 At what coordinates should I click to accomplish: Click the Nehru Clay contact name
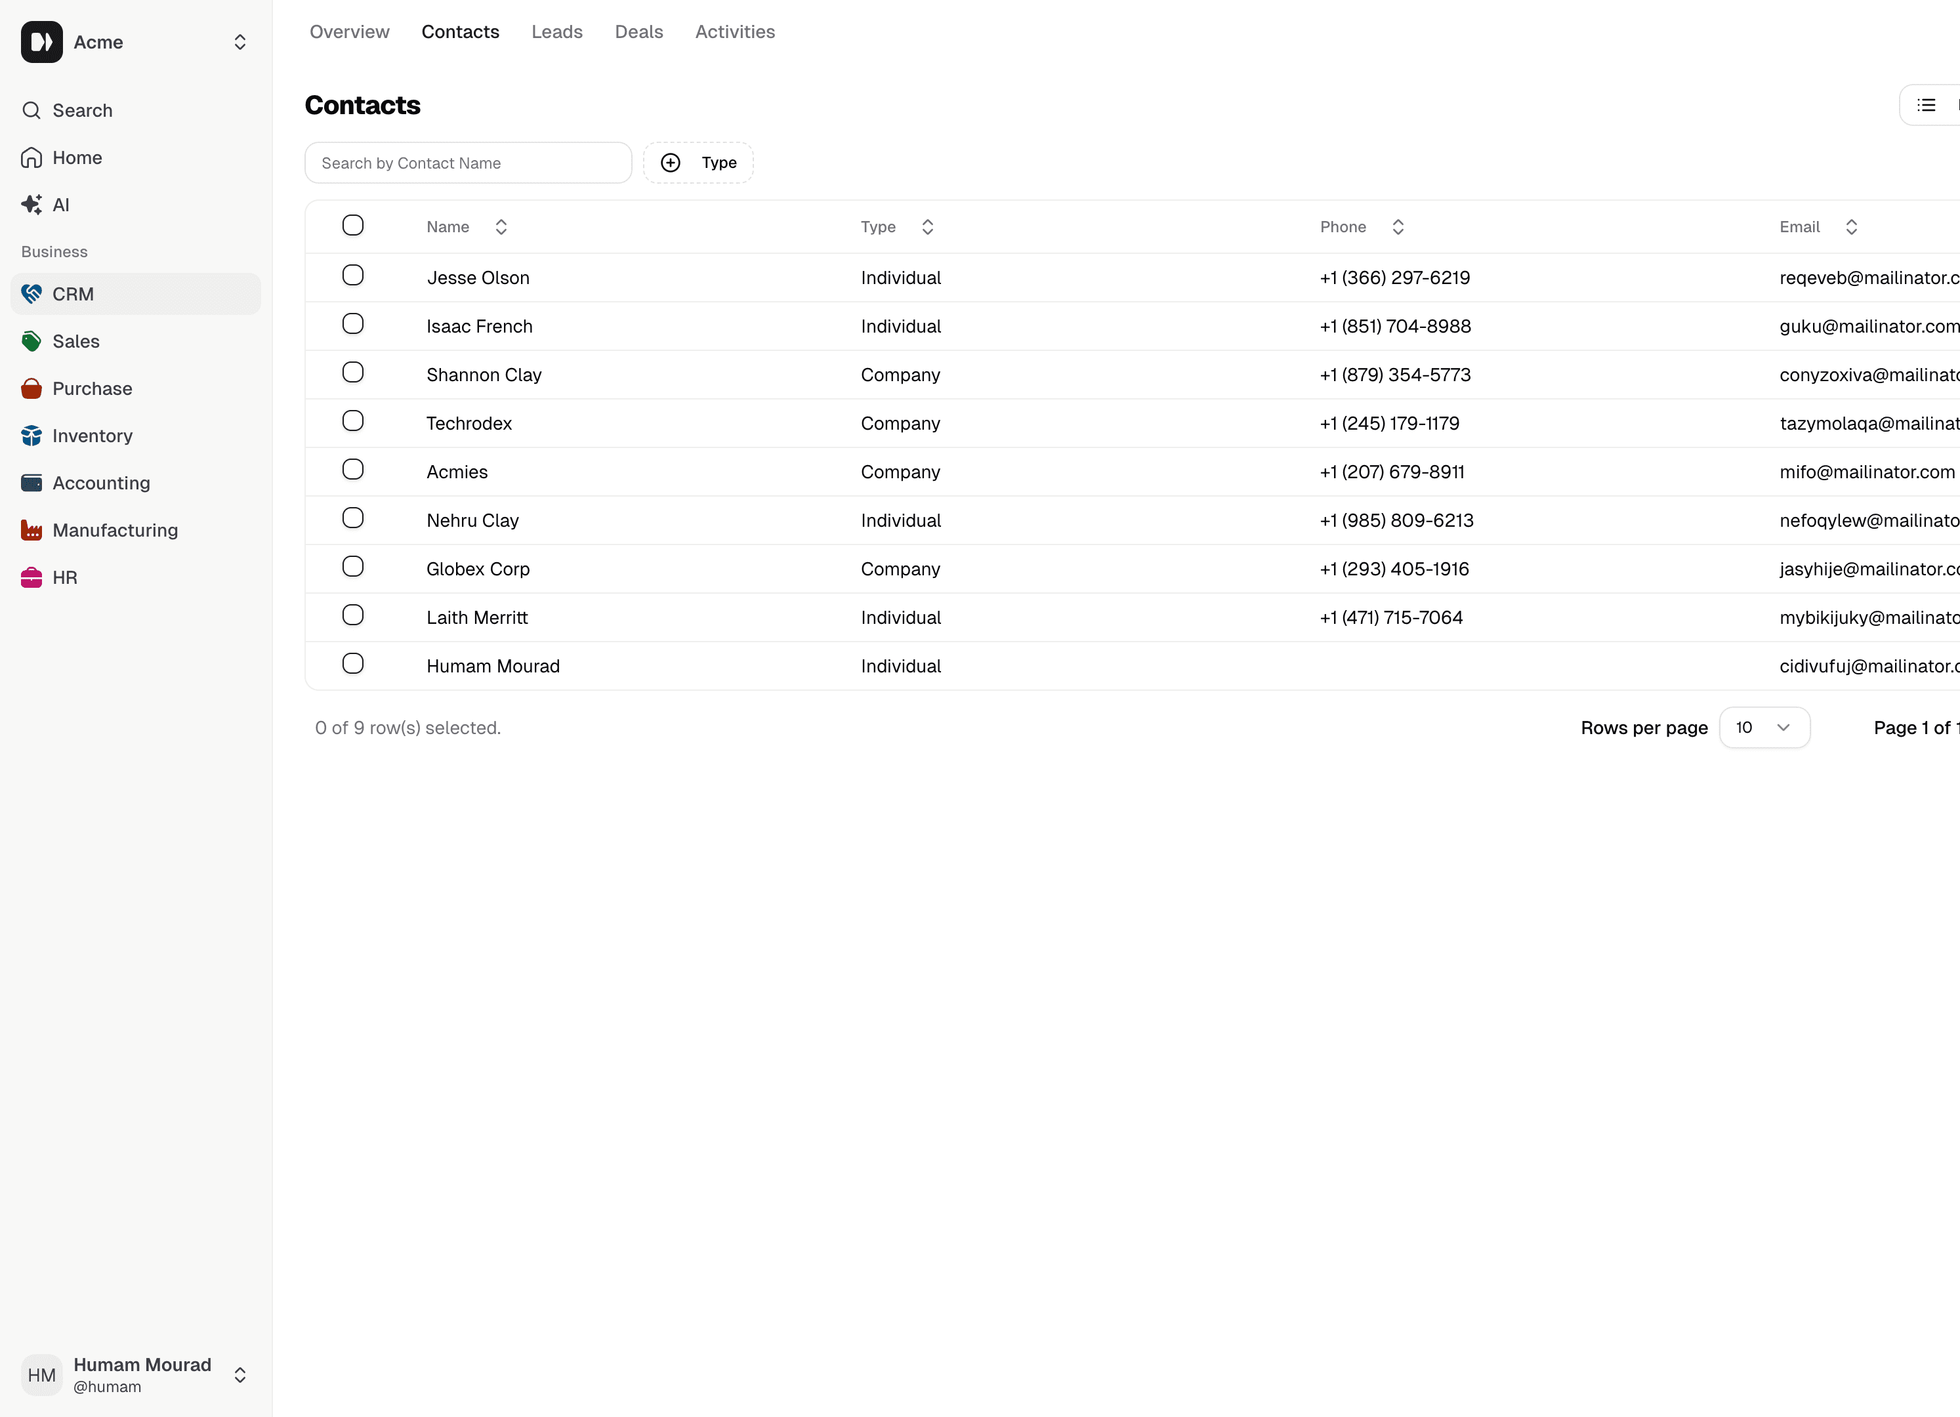472,521
